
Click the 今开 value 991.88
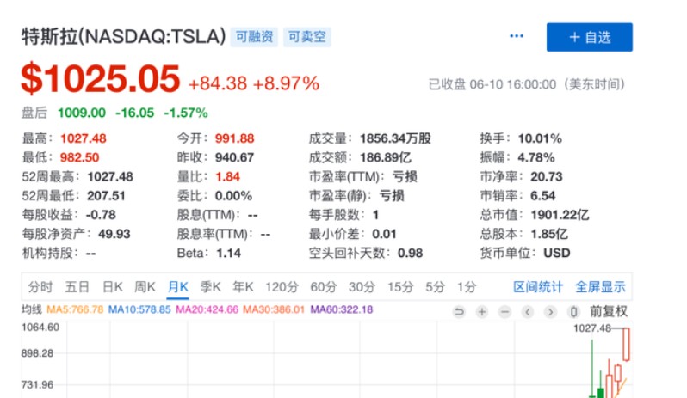point(234,138)
